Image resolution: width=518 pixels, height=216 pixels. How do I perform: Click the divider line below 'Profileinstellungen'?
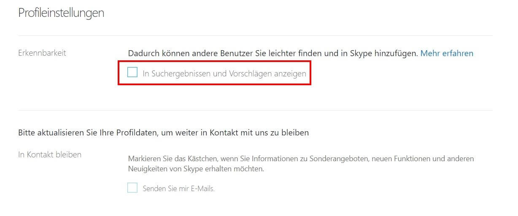click(x=255, y=35)
